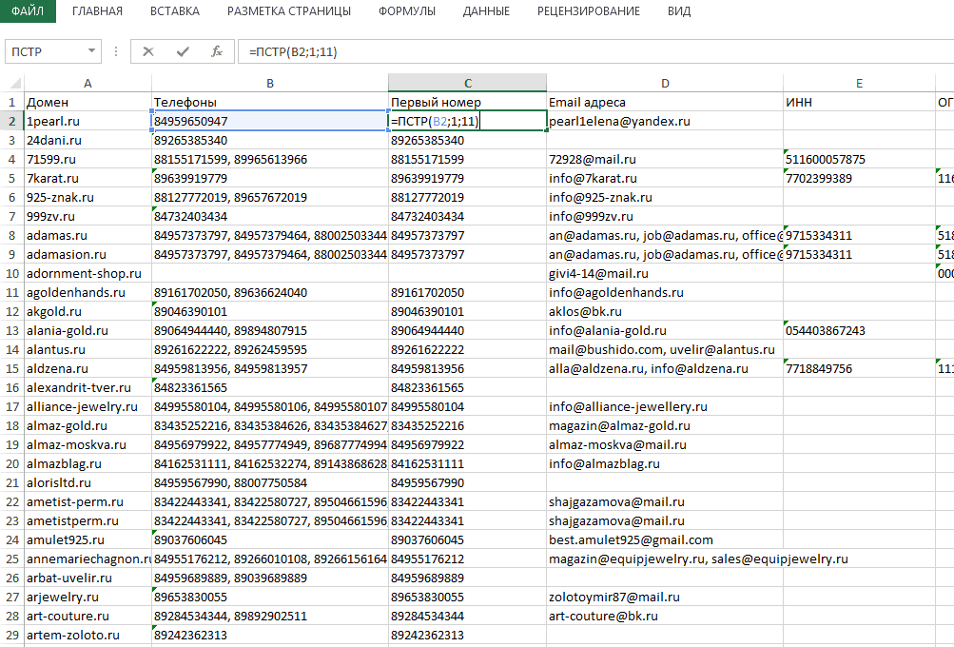The height and width of the screenshot is (647, 954).
Task: Select email cell info@999zv.ru
Action: coord(665,216)
